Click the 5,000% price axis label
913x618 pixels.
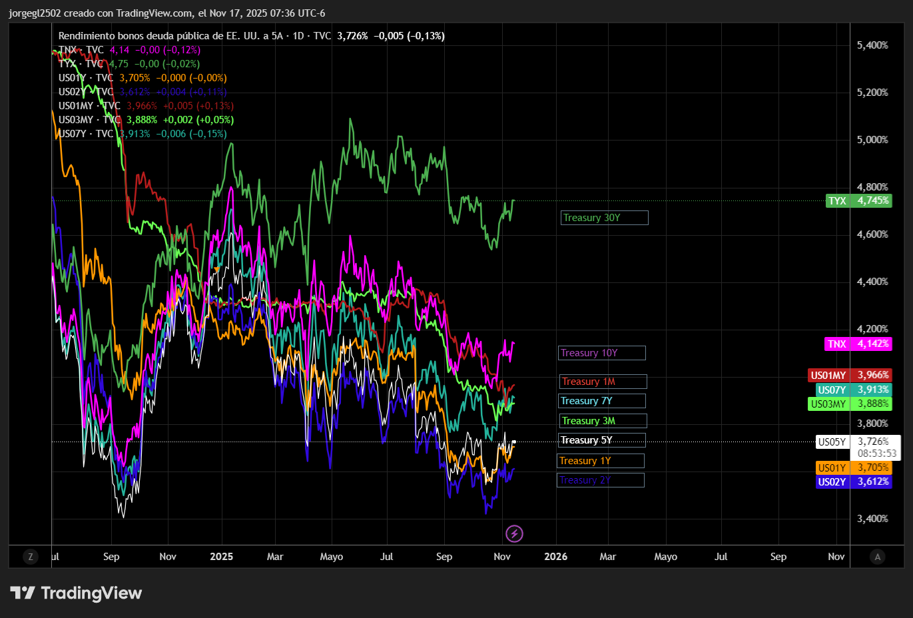click(872, 140)
